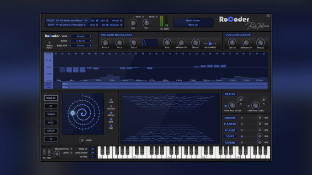Click the CHORUS effect label button

[x=230, y=118]
